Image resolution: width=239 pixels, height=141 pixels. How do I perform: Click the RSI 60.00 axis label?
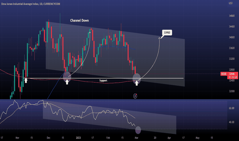(x=232, y=108)
